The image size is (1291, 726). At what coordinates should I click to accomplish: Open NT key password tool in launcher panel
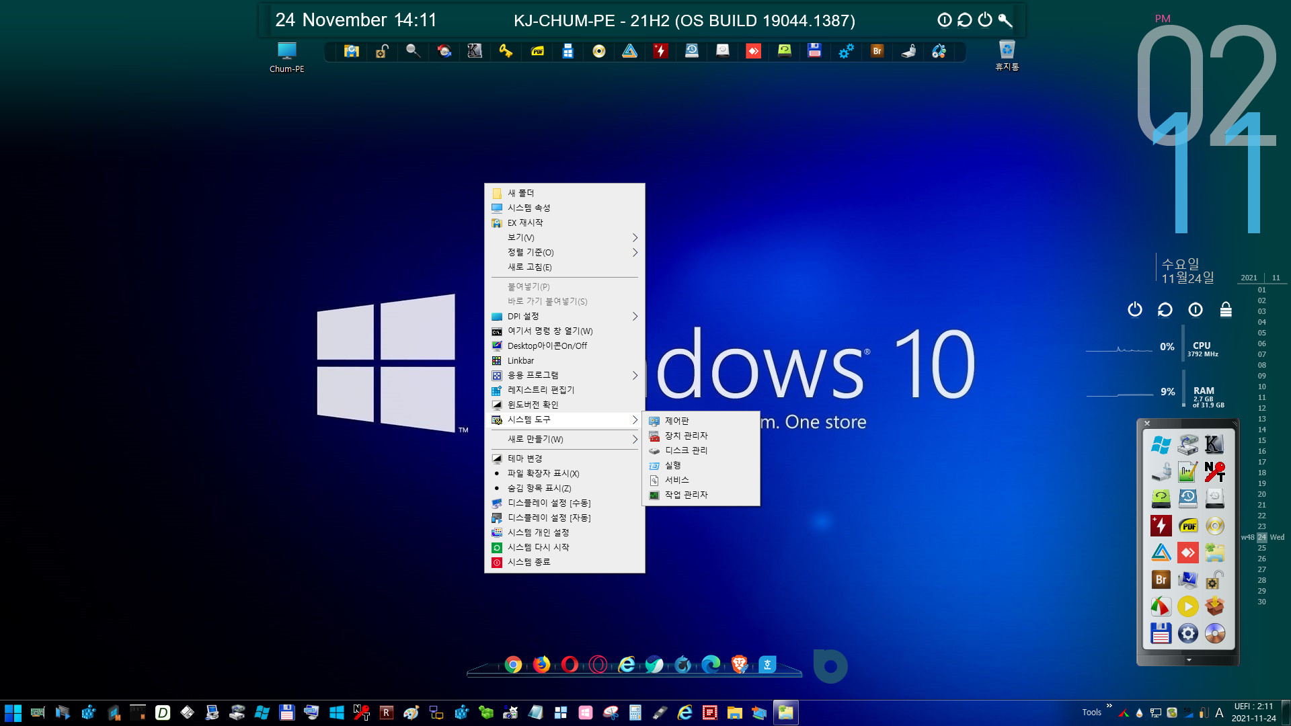(x=1214, y=472)
